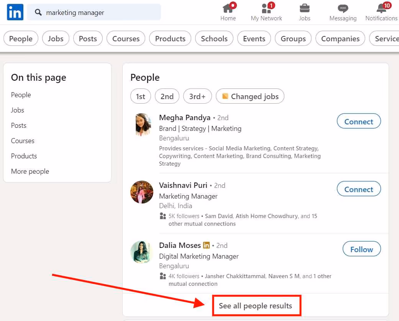Connect with Vaishnavi Puri
The image size is (399, 321).
pos(359,189)
